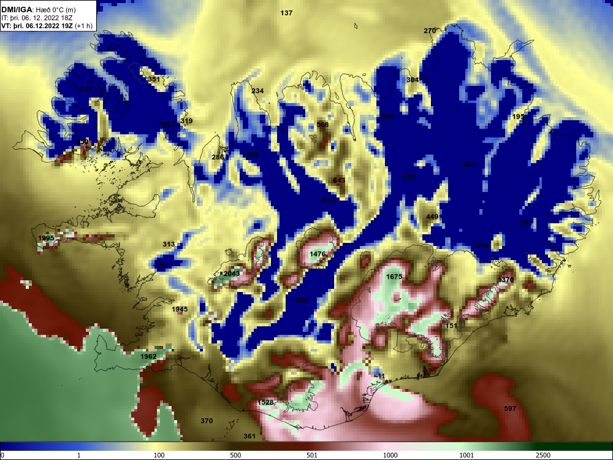Click the map value '1945'
The width and height of the screenshot is (613, 460).
click(180, 309)
